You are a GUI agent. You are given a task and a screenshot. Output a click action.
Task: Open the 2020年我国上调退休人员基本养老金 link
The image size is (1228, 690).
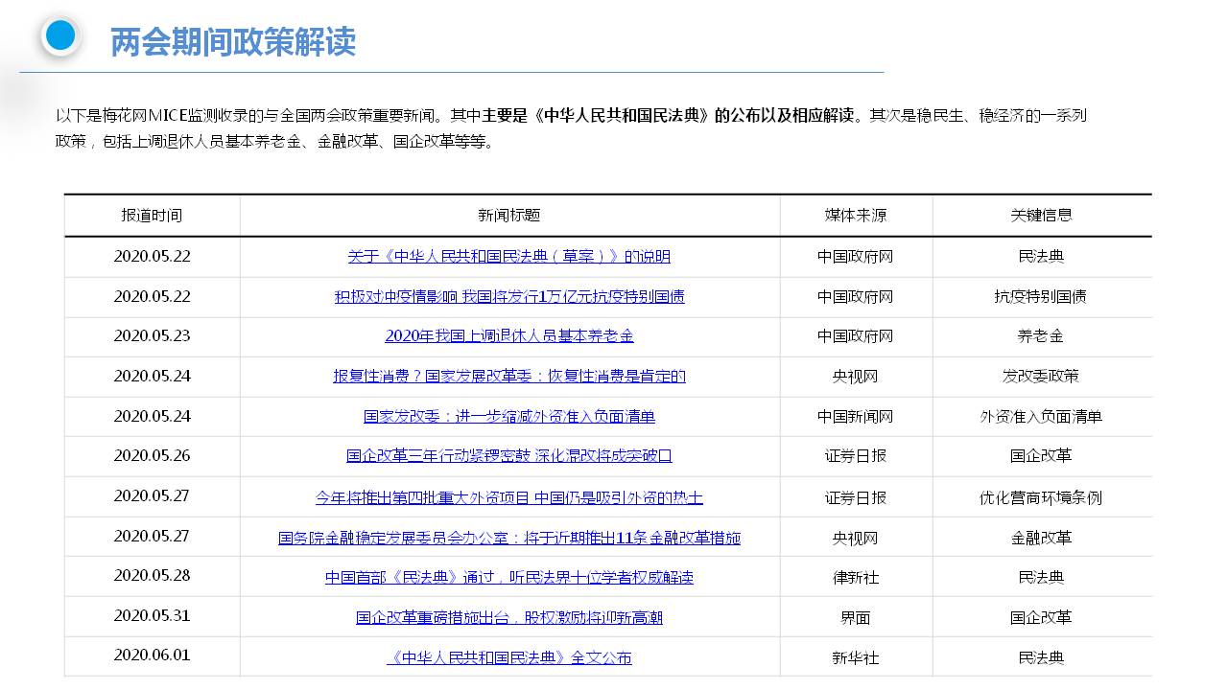tap(508, 336)
